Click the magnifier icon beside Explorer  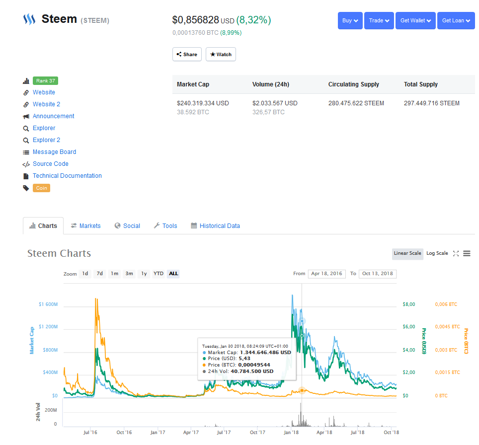point(26,128)
